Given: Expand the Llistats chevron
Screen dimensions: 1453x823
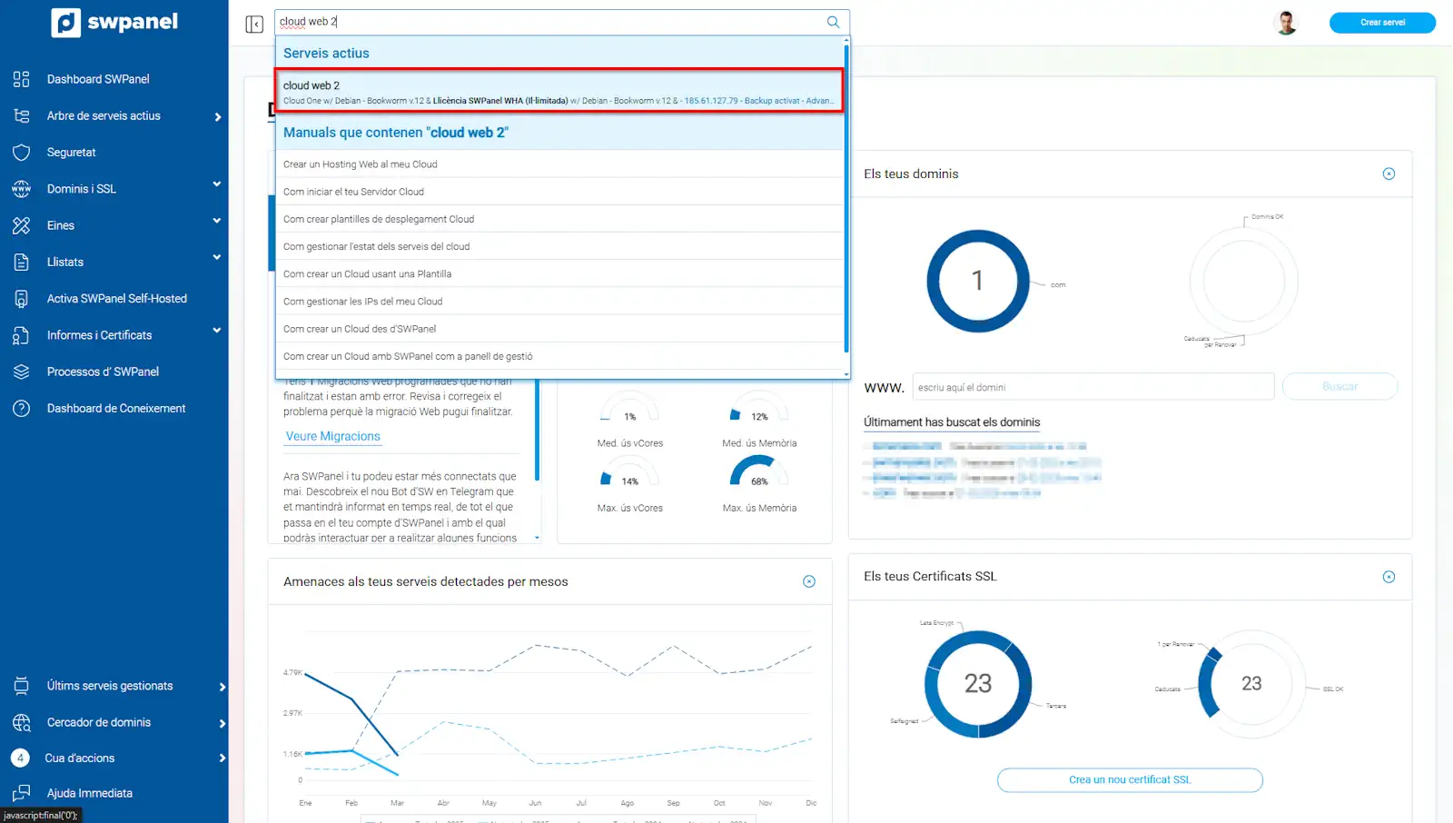Looking at the screenshot, I should (x=217, y=258).
